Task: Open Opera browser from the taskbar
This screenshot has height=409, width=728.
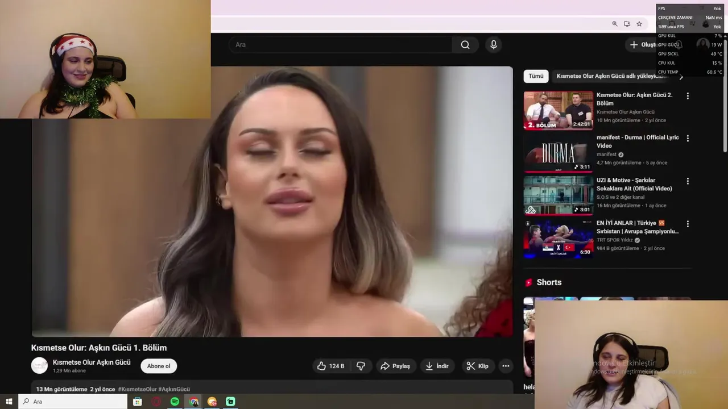Action: tap(156, 402)
